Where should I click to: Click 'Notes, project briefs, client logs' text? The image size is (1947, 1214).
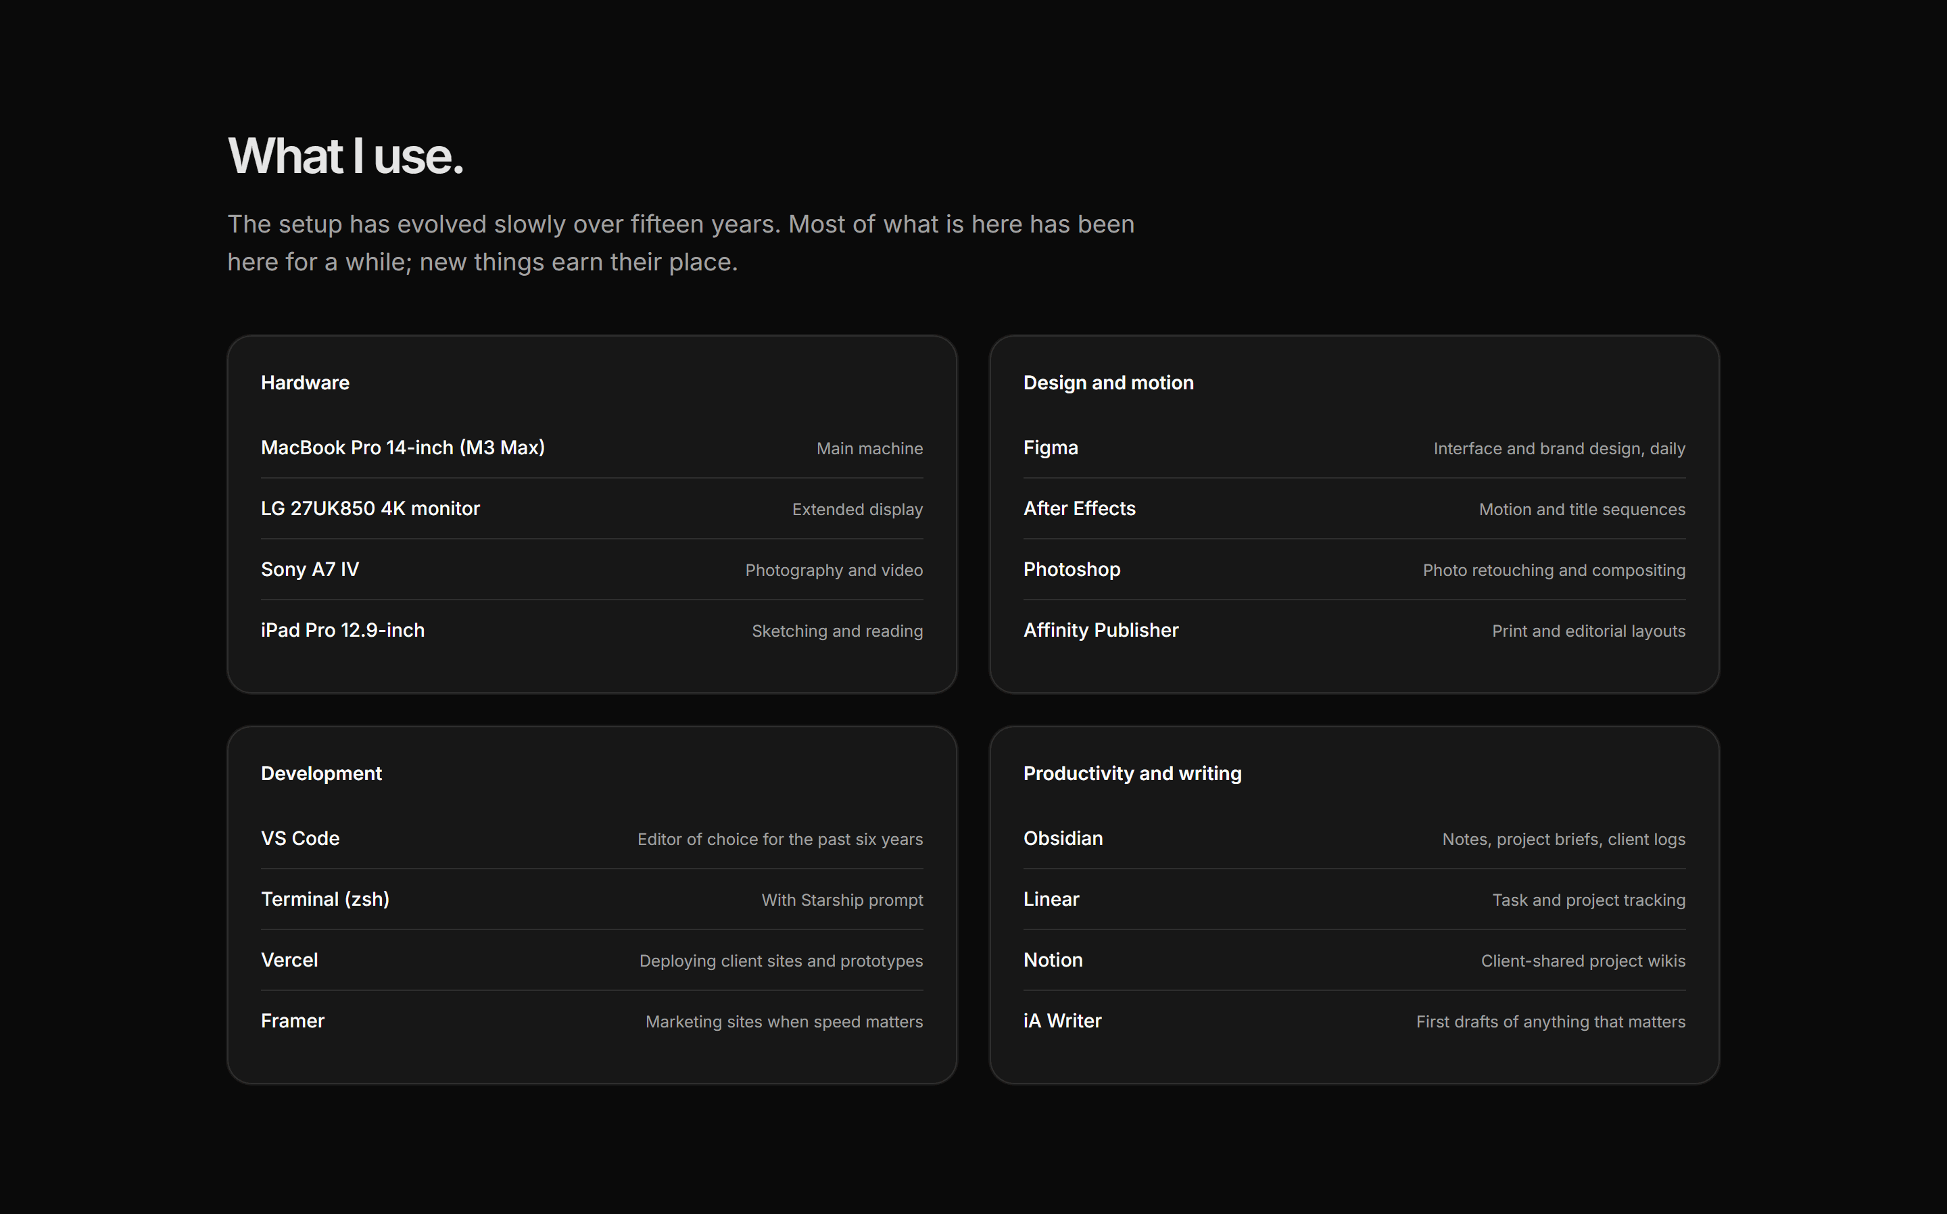pyautogui.click(x=1564, y=840)
